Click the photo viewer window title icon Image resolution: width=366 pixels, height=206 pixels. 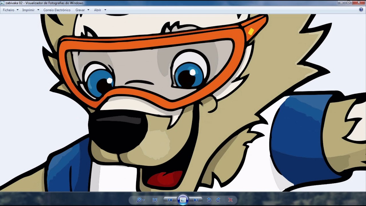pyautogui.click(x=2, y=3)
